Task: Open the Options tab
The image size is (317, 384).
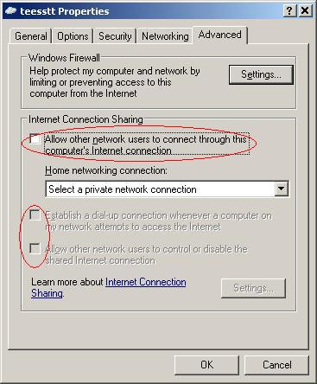Action: pyautogui.click(x=73, y=36)
